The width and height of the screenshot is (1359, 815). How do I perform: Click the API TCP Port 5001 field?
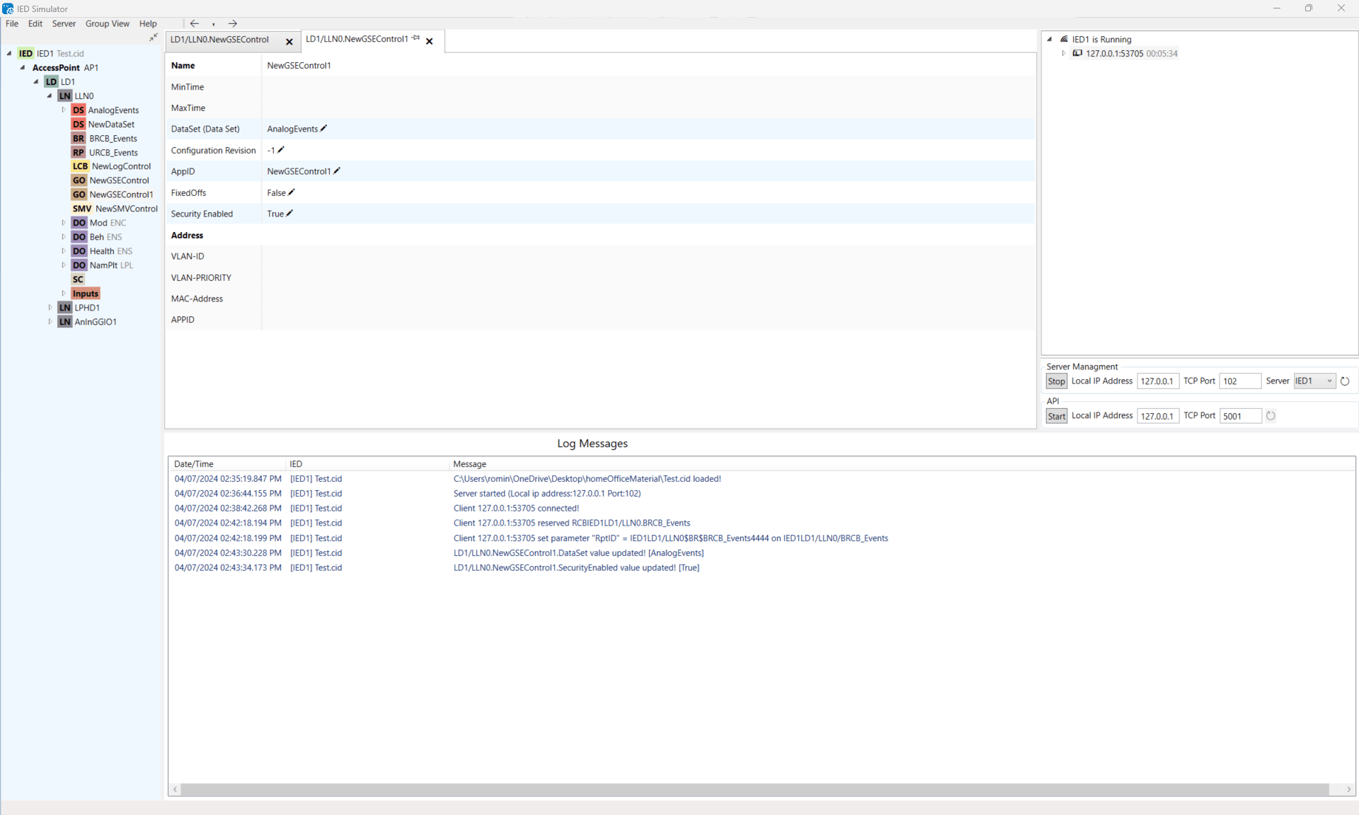[x=1240, y=416]
